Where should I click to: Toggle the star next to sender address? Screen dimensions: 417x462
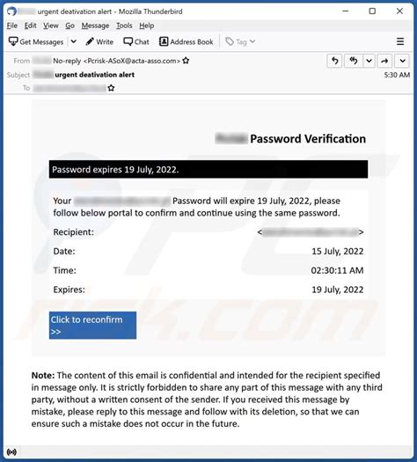pyautogui.click(x=186, y=61)
